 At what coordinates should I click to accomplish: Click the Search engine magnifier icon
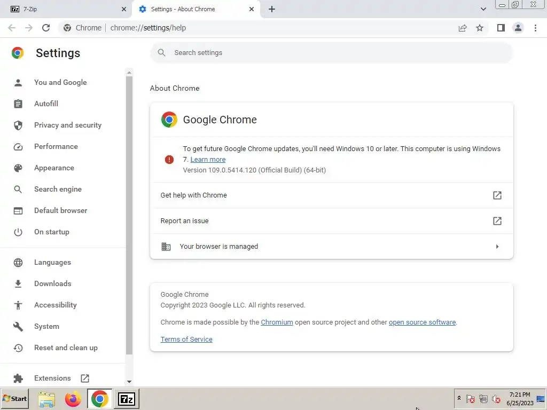tap(18, 190)
